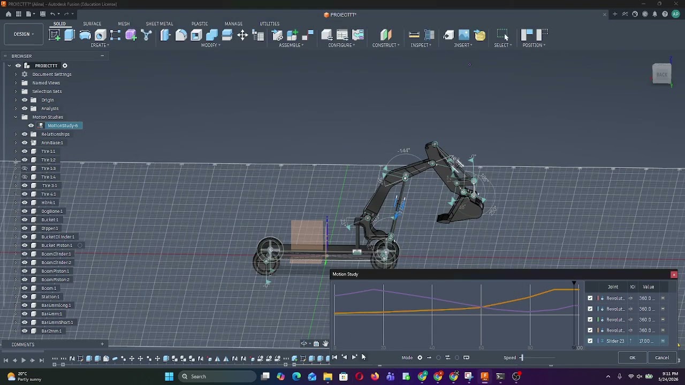Uncheck the first Revolute joint checkbox

click(x=590, y=298)
